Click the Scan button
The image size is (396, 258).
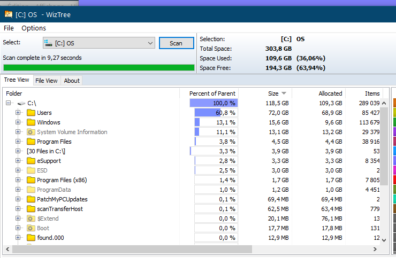click(x=176, y=43)
